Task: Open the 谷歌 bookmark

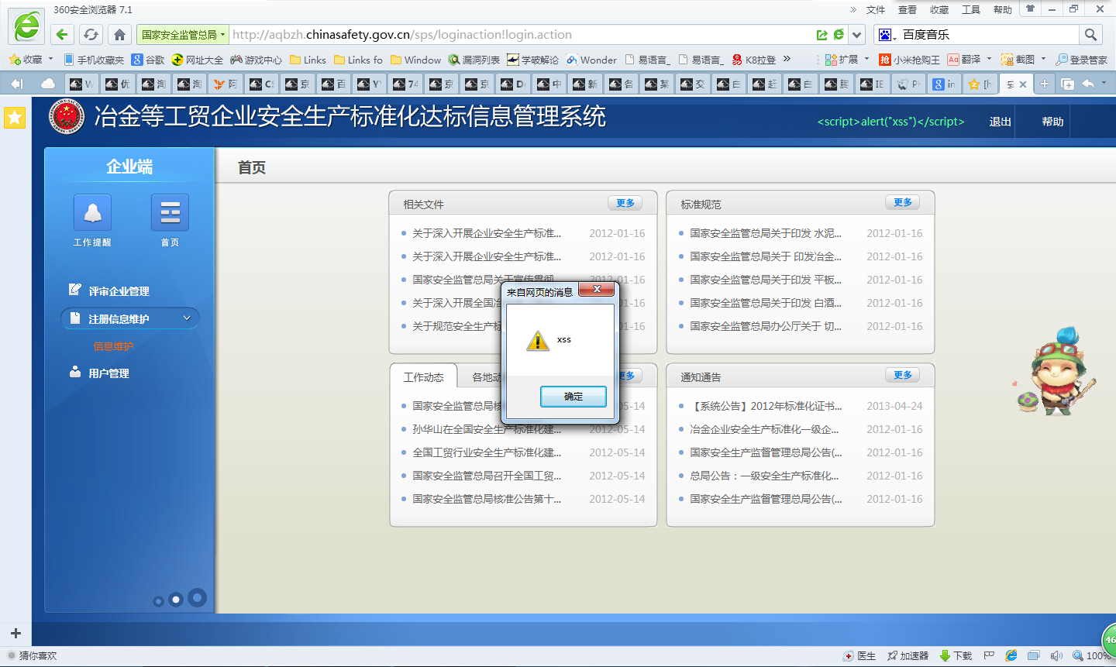Action: [148, 60]
